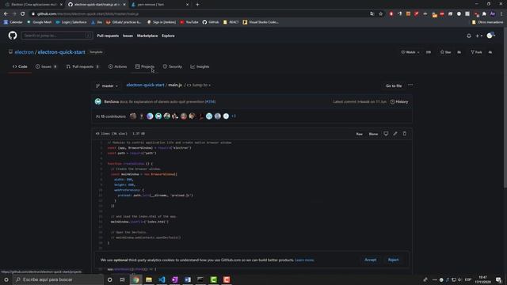Click the pencil edit file icon
Viewport: 507px width, 285px height.
tap(395, 134)
